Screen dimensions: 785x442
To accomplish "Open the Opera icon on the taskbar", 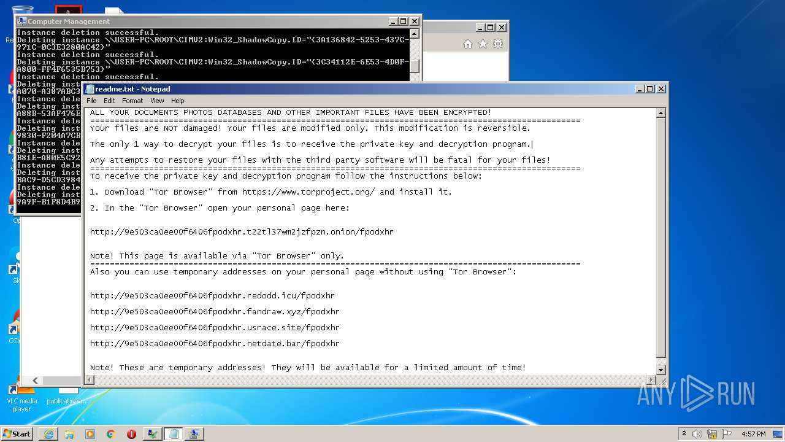I will [131, 434].
